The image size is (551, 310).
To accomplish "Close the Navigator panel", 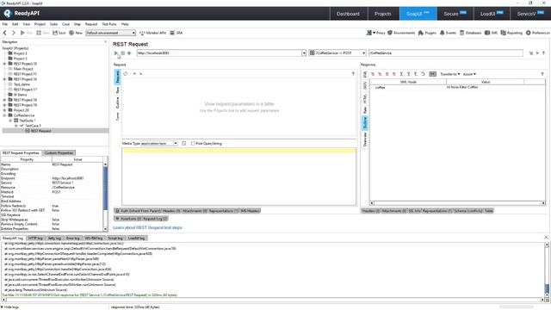I will (x=105, y=42).
